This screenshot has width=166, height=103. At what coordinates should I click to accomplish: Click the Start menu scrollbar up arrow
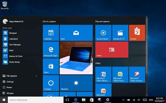point(147,17)
